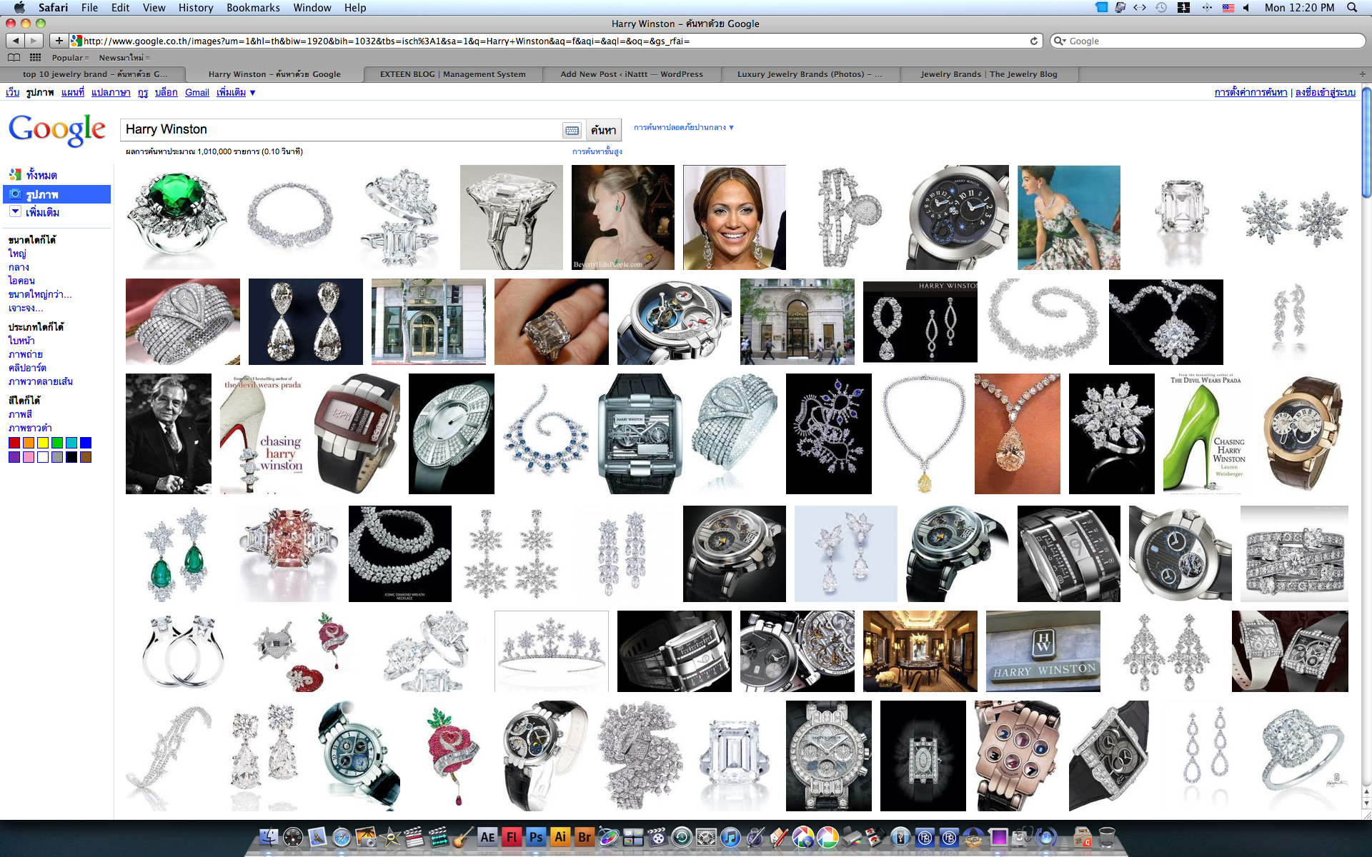1372x857 pixels.
Task: Open the bookmarks library book icon
Action: point(14,57)
